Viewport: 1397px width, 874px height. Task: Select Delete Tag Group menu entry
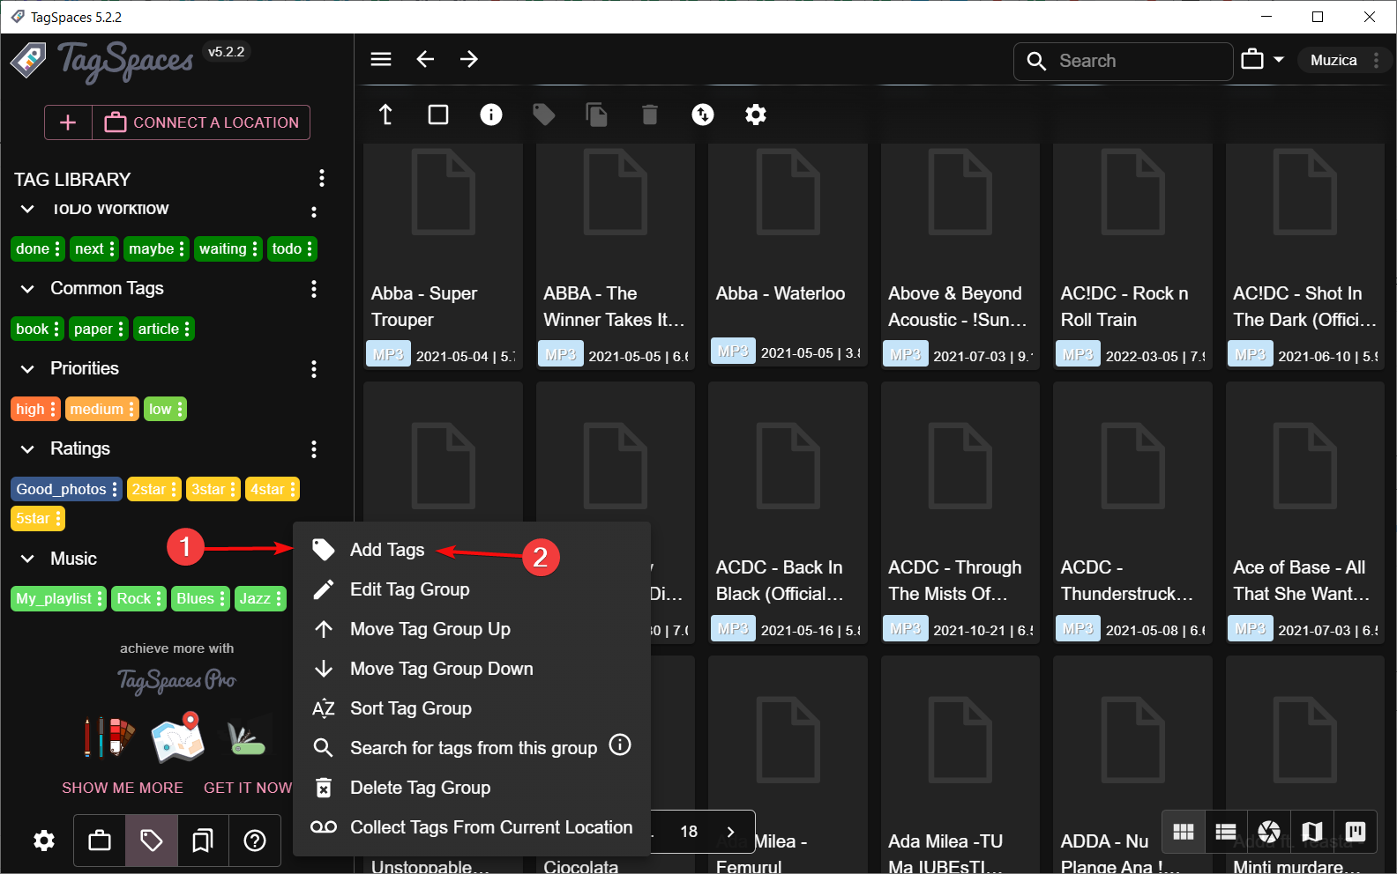tap(420, 788)
